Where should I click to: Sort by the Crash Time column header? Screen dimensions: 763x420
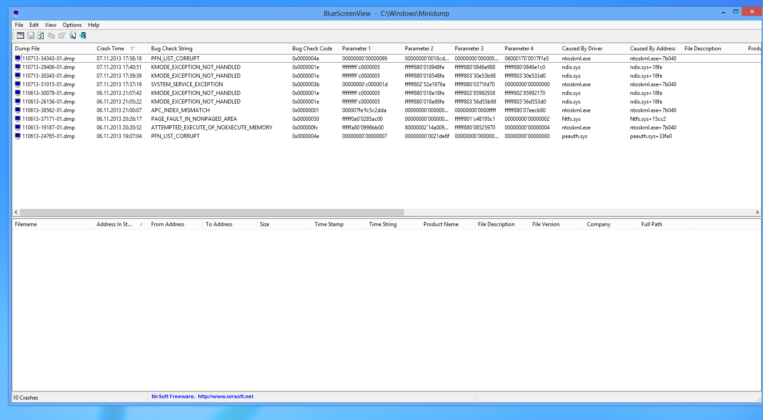pyautogui.click(x=121, y=49)
